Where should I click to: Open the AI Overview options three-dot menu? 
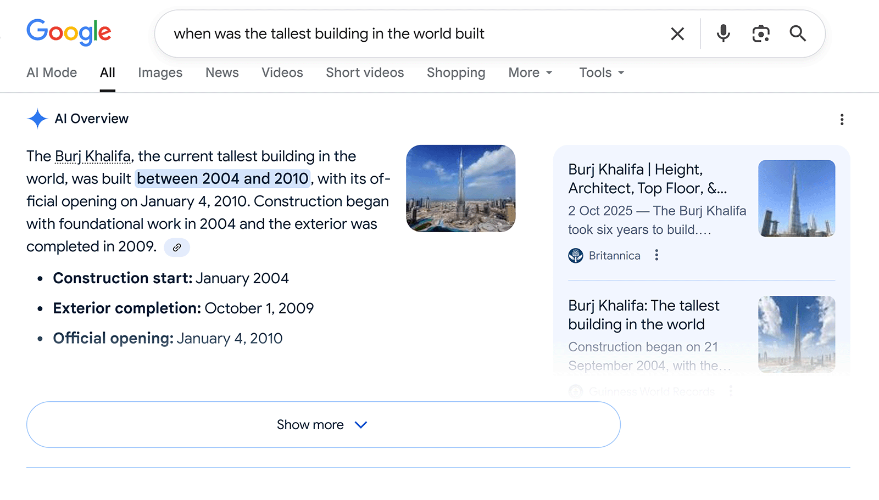tap(842, 120)
